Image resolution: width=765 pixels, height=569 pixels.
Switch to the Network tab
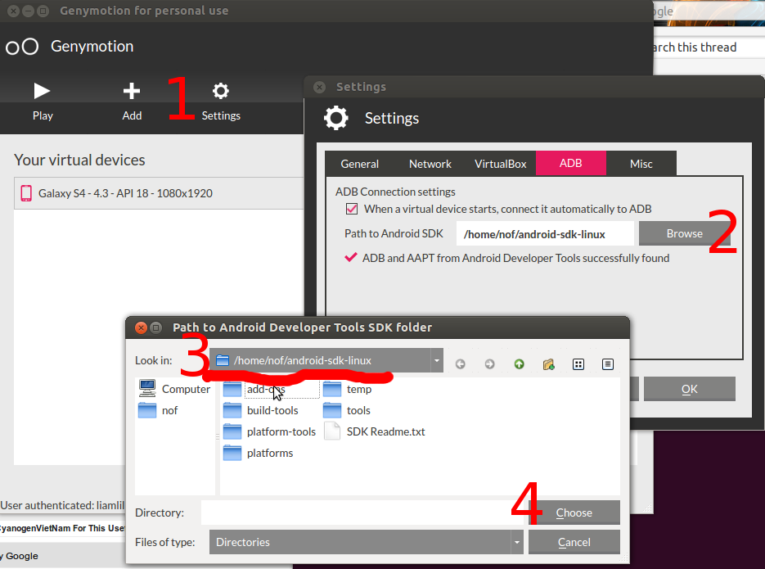[x=430, y=164]
